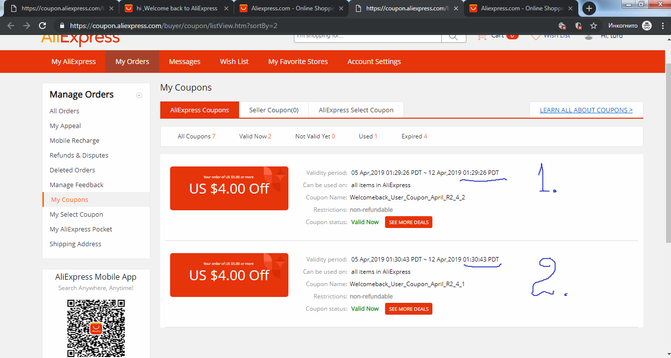
Task: Filter by All Coupons 7
Action: (x=196, y=136)
